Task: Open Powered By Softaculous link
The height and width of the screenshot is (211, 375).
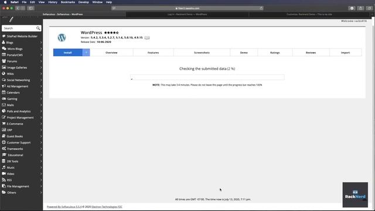Action: pos(64,207)
